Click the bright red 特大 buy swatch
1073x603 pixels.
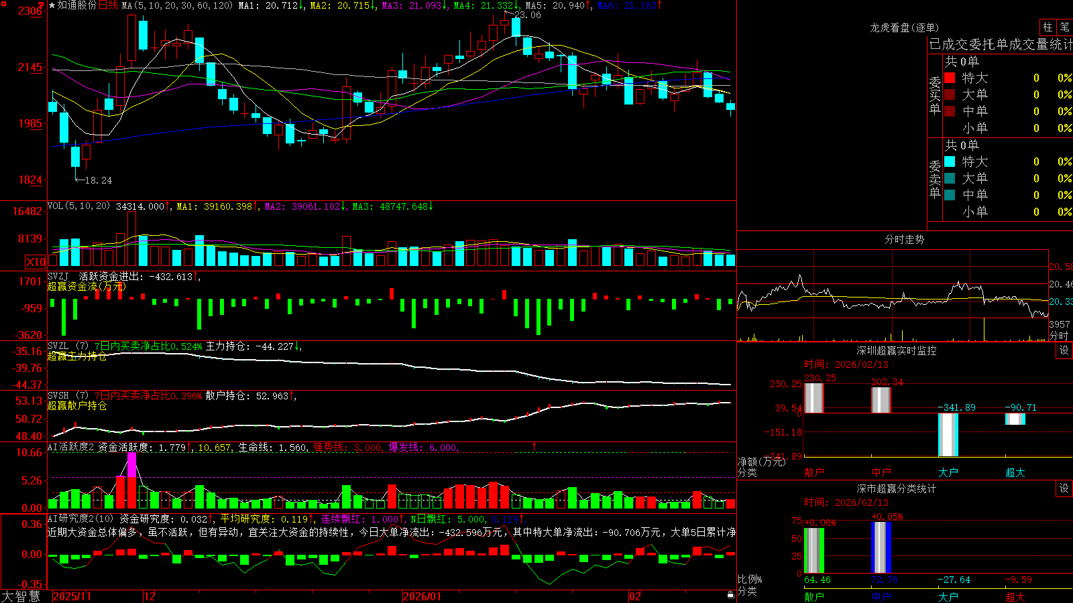click(x=950, y=78)
